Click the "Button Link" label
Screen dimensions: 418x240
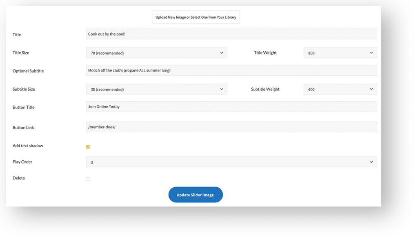coord(23,128)
